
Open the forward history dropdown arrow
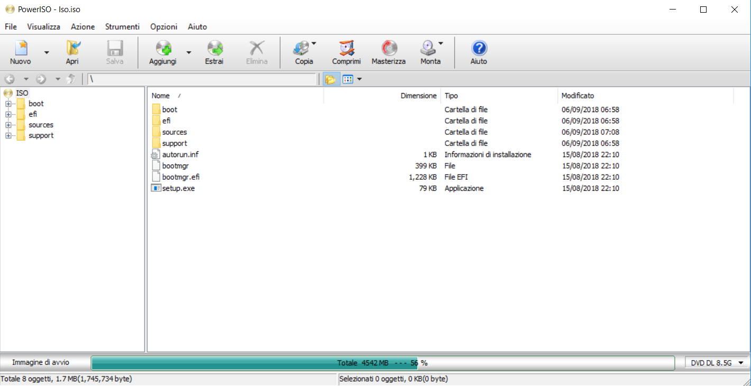click(x=58, y=79)
